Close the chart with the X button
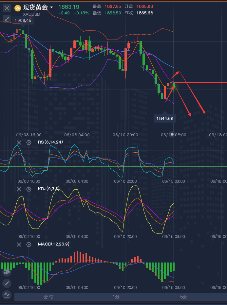 (x=7, y=8)
